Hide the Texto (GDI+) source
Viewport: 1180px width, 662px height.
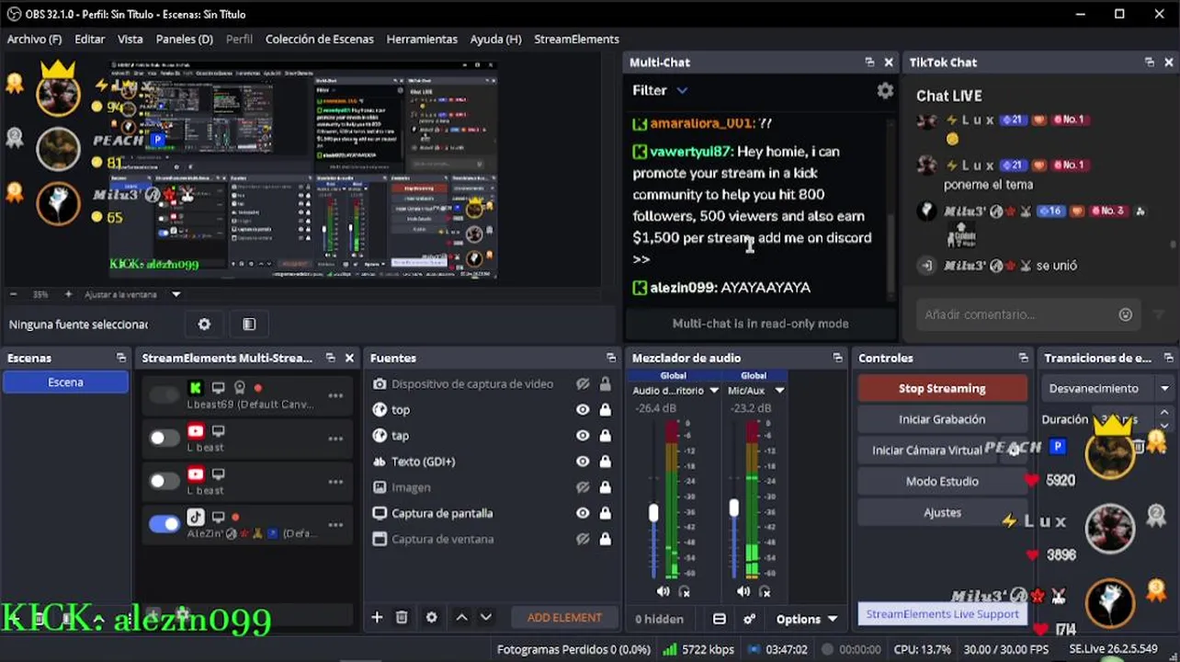[583, 461]
